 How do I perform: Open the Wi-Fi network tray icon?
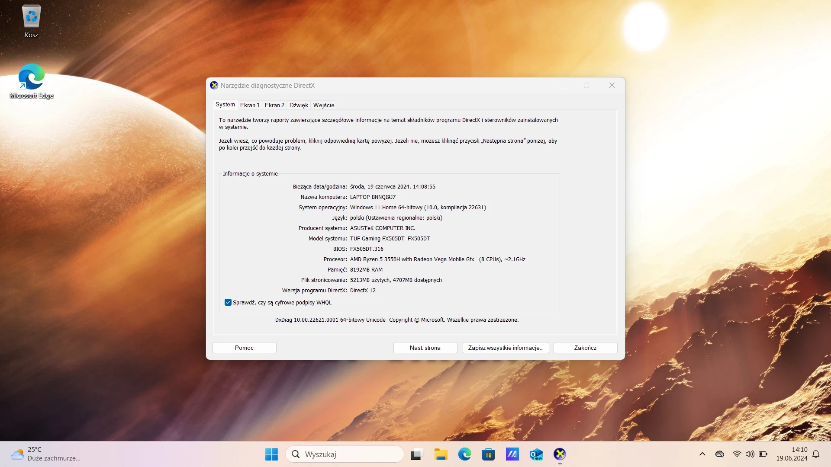click(x=737, y=454)
